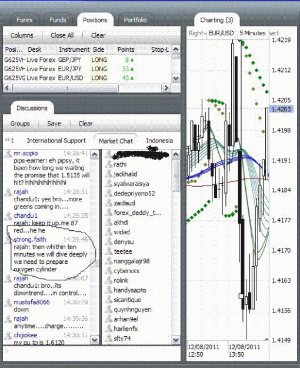The image size is (300, 368).
Task: Click strong.faith username in chat
Action: [x=30, y=240]
